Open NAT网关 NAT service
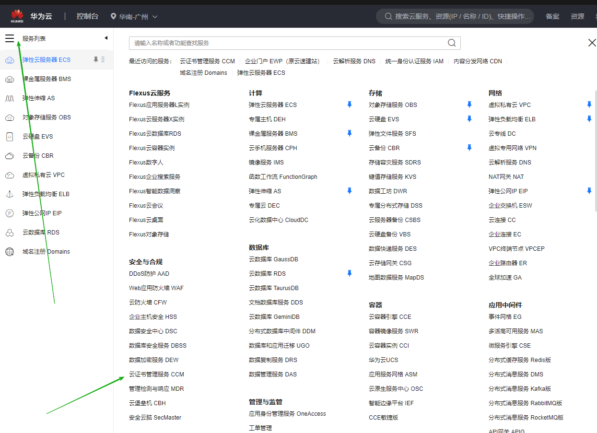Image resolution: width=597 pixels, height=433 pixels. (506, 177)
